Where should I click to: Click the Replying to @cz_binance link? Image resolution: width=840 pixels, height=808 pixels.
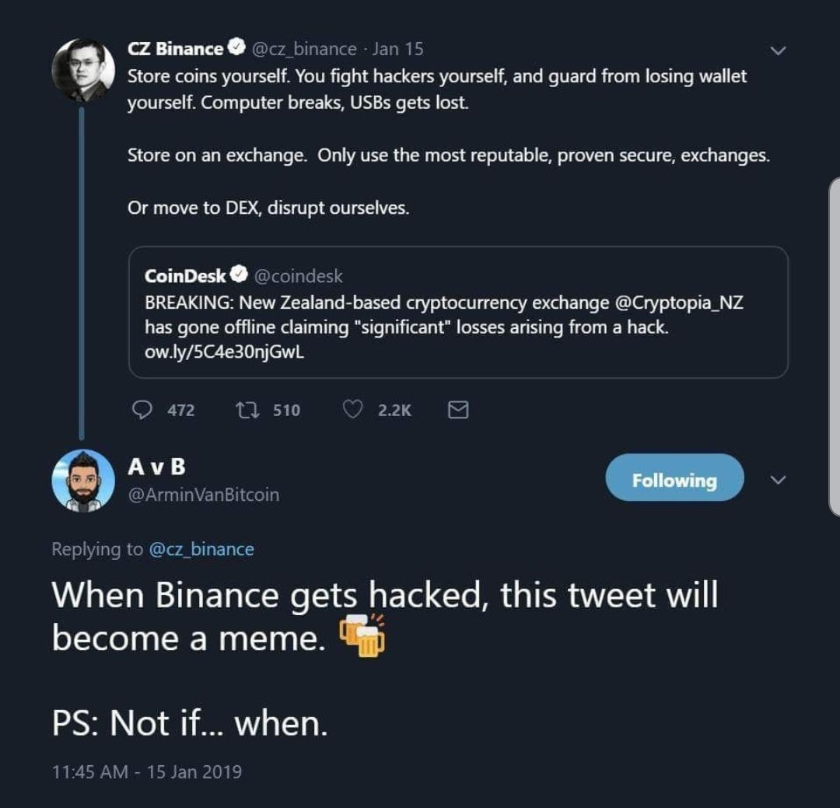point(203,549)
